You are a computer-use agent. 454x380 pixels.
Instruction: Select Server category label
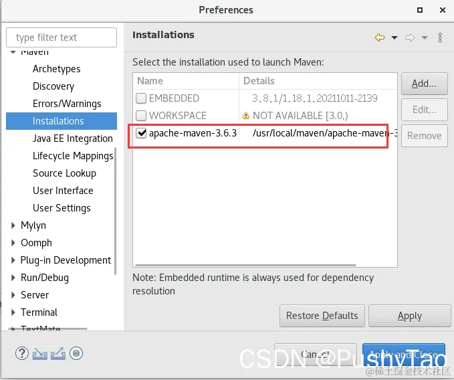click(x=35, y=295)
